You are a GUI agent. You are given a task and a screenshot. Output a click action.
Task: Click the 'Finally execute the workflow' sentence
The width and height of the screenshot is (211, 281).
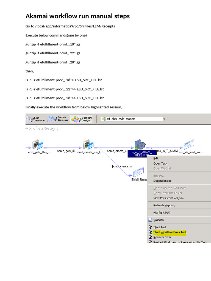point(74,107)
